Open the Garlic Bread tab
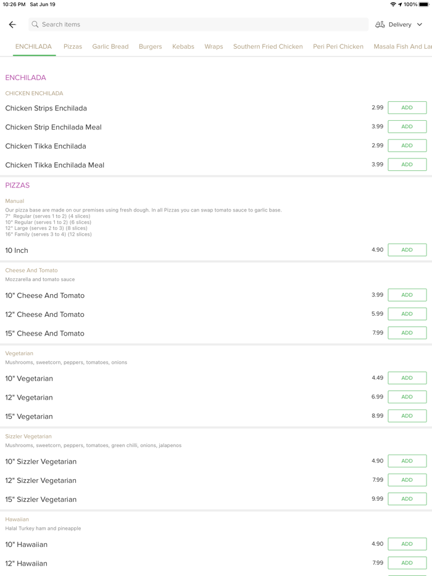This screenshot has width=432, height=576. click(x=110, y=46)
